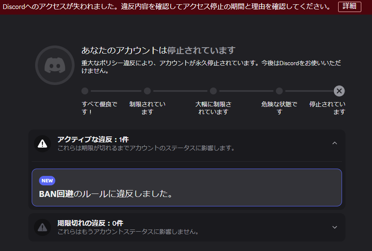Screen dimensions: 372x251
Task: Click the 期限切れの違反：0件 heading
Action: pyautogui.click(x=90, y=223)
